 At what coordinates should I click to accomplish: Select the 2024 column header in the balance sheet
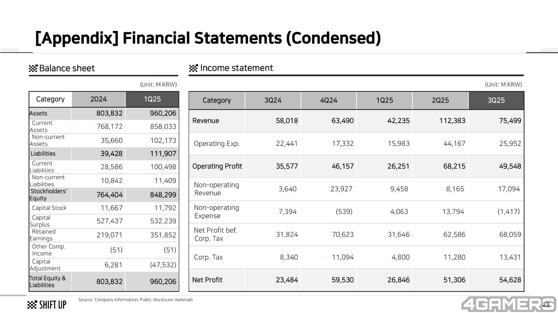click(x=98, y=99)
